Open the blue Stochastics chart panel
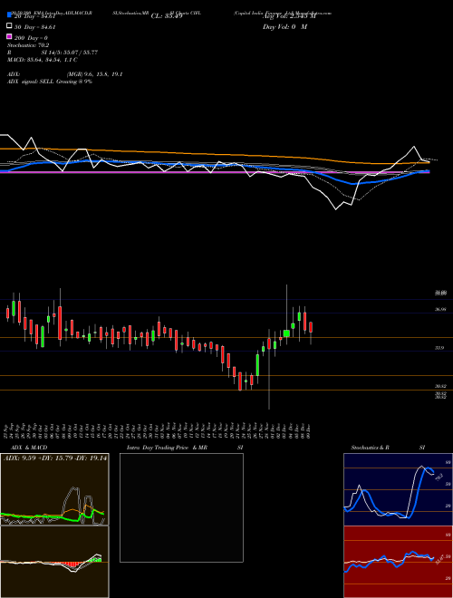Viewport: 453px width, 598px height. click(398, 489)
